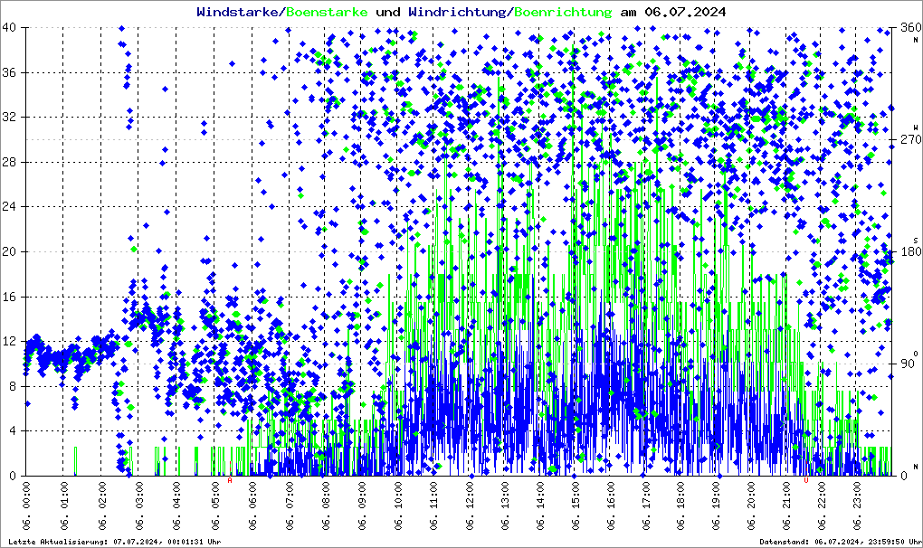Click the red 'U' sunset marker
This screenshot has width=923, height=548.
click(806, 480)
